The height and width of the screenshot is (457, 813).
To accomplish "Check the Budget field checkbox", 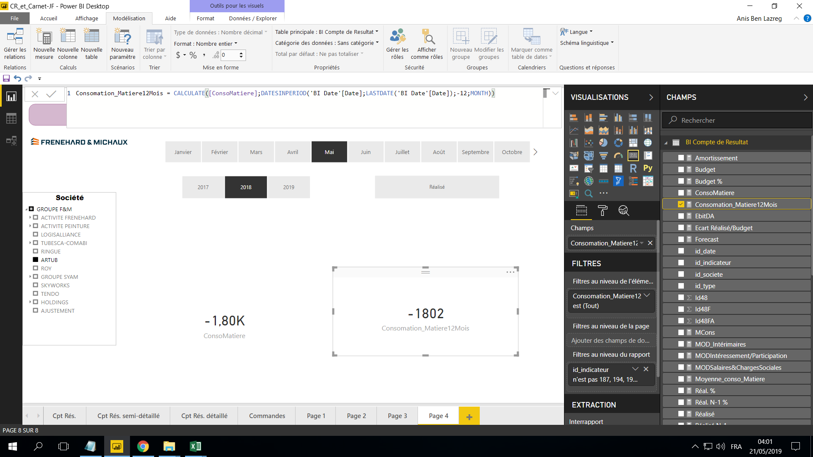I will pyautogui.click(x=681, y=169).
